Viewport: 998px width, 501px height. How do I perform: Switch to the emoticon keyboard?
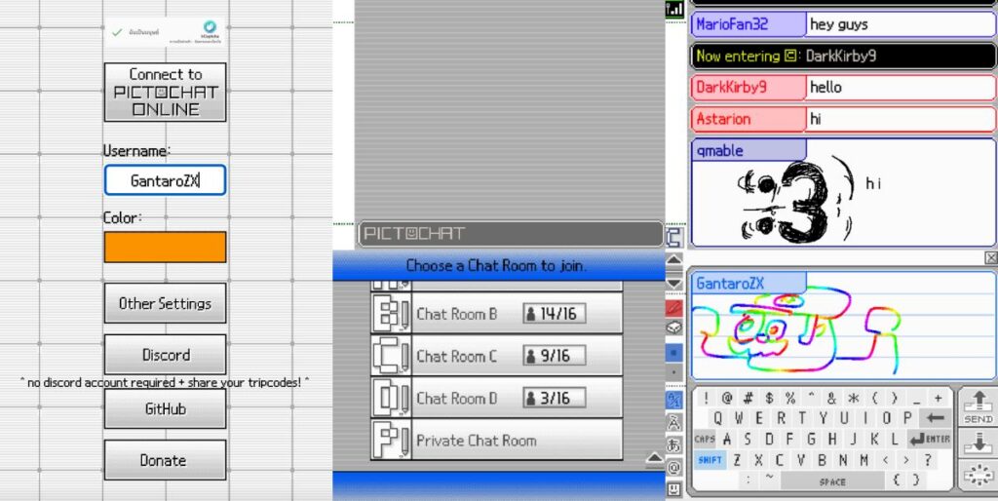tap(674, 489)
